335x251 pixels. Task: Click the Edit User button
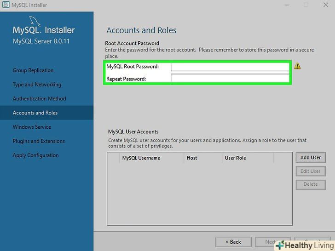(311, 171)
